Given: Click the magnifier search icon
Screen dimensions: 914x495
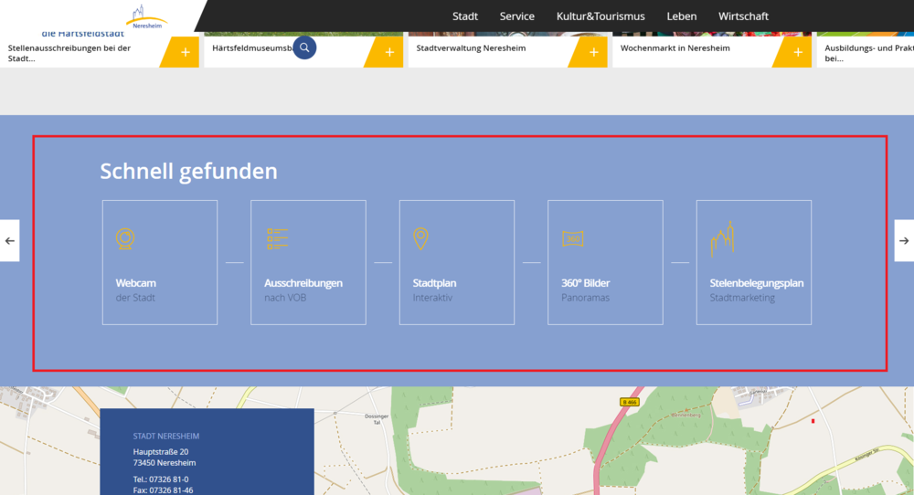Looking at the screenshot, I should coord(304,47).
